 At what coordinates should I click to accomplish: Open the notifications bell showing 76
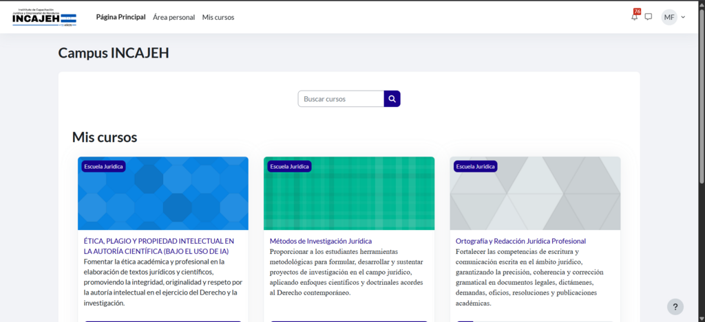point(634,17)
